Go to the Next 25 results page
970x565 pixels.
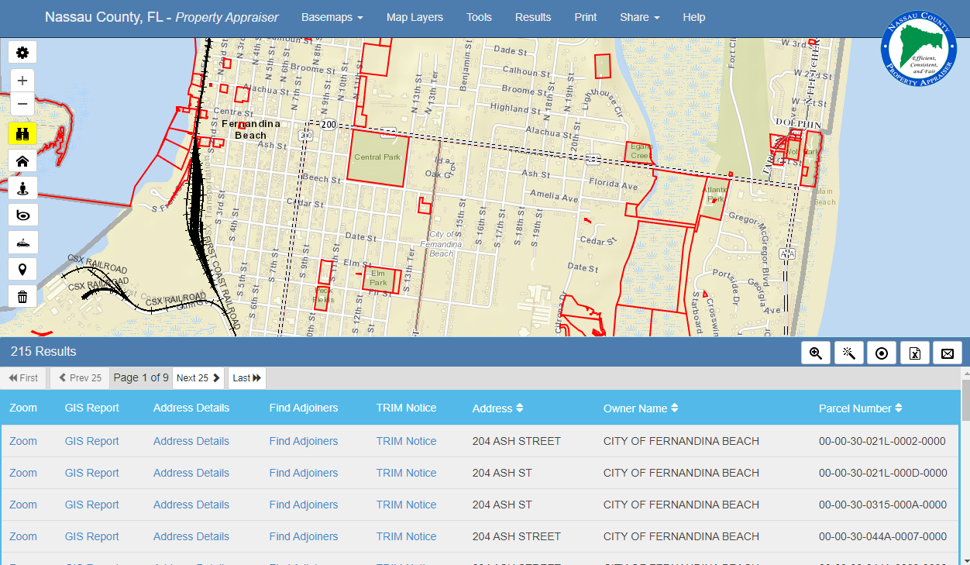(x=198, y=378)
